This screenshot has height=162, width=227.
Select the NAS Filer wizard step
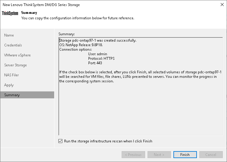(27, 75)
